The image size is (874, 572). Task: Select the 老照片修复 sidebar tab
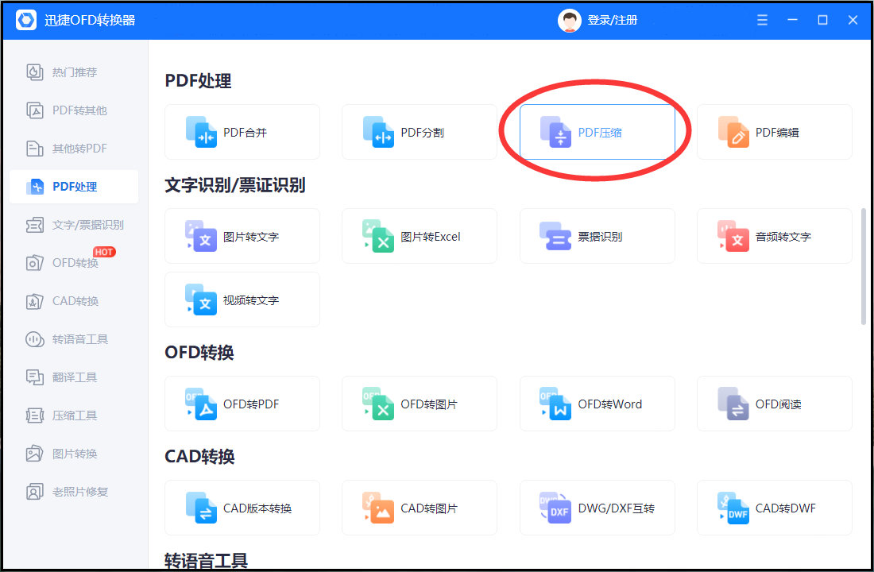74,492
